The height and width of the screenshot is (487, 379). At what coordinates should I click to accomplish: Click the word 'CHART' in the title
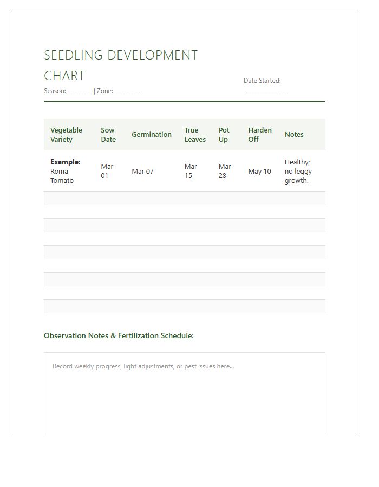(x=64, y=76)
